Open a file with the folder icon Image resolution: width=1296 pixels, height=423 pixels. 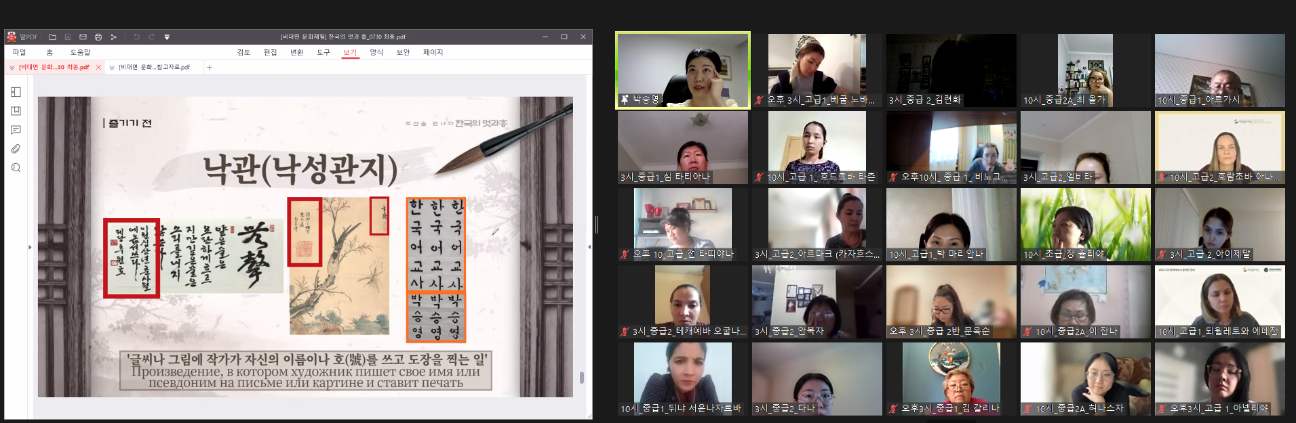point(52,37)
